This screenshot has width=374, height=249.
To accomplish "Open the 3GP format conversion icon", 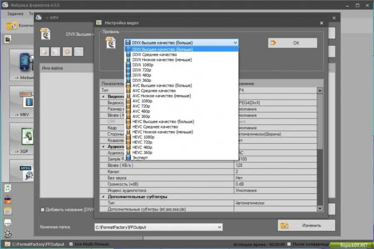I will (x=27, y=136).
